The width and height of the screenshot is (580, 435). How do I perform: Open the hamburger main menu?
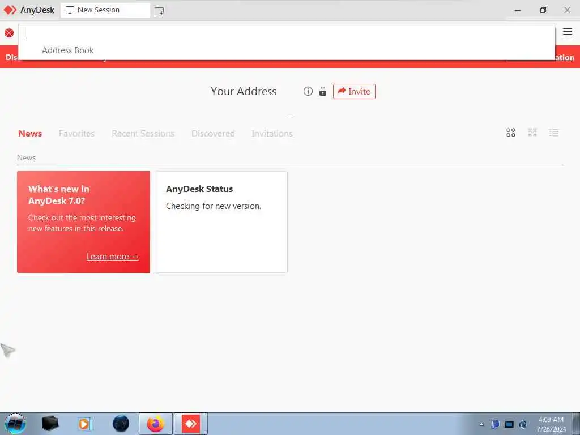568,33
